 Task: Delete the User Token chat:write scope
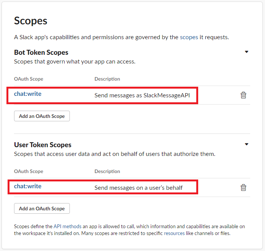243,187
